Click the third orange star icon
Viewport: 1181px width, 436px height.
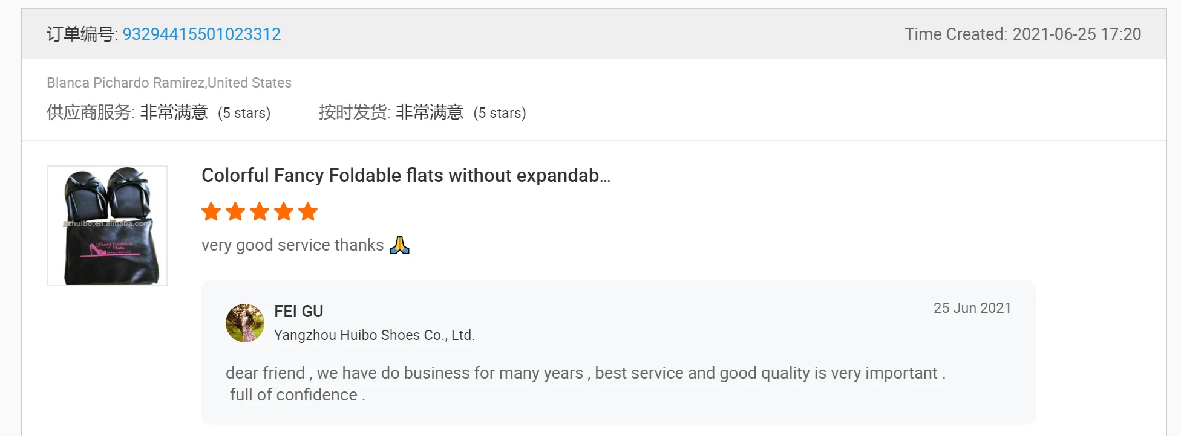pyautogui.click(x=260, y=211)
